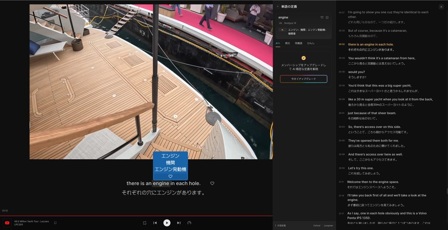This screenshot has width=448, height=230.
Task: Skip to the next subtitle sentence
Action: tap(179, 223)
